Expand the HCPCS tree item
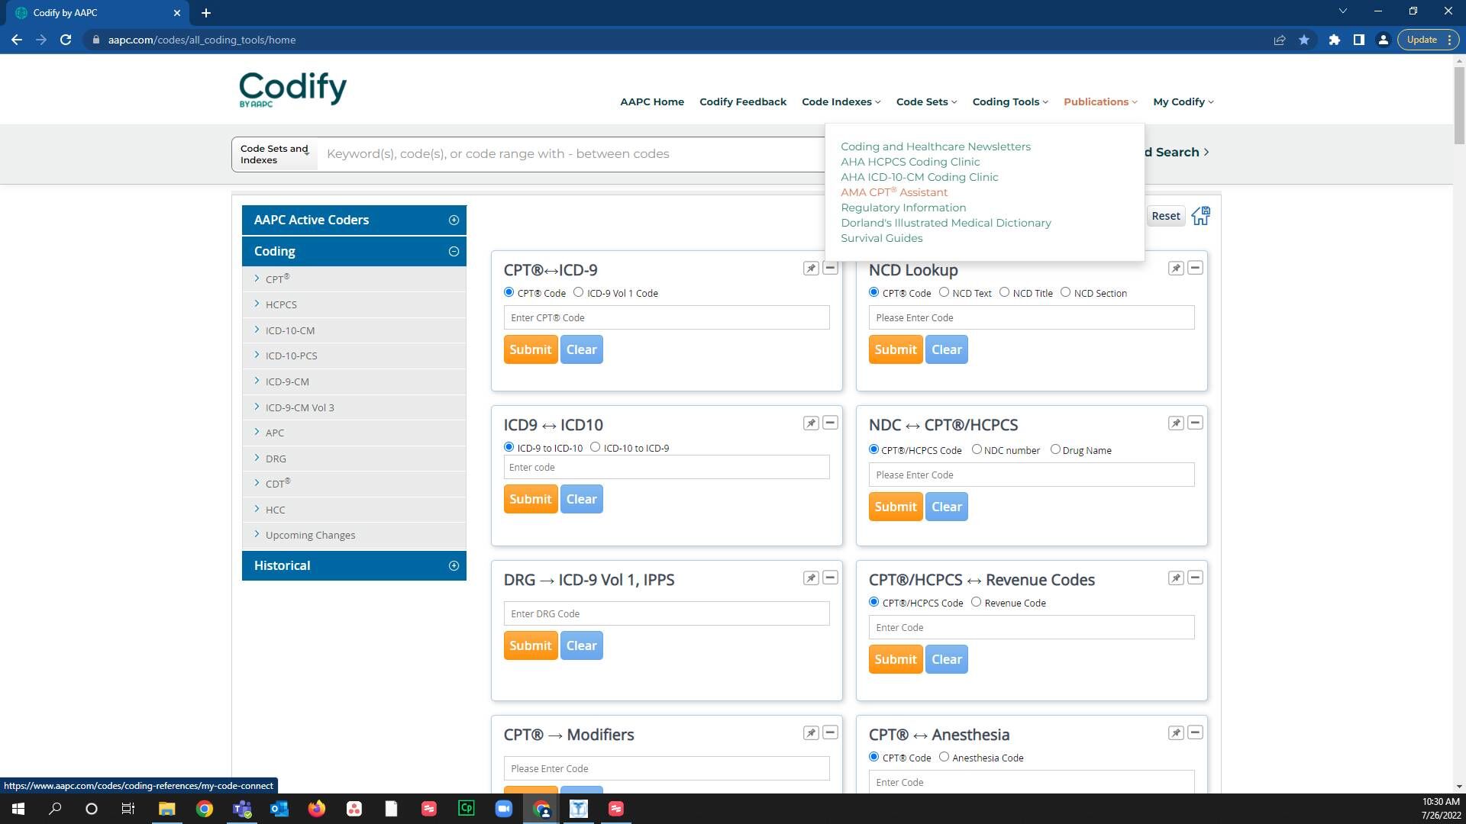Viewport: 1466px width, 824px height. click(257, 304)
